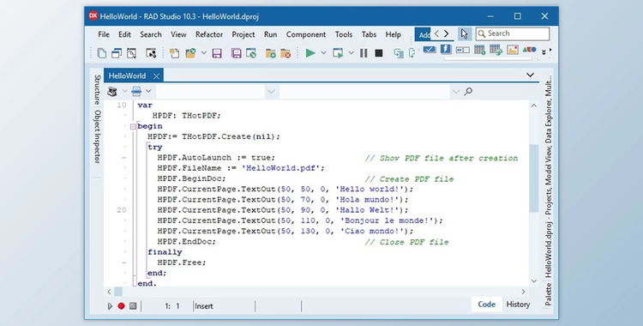Open the dropdown beside the blue layout icon
Image resolution: width=643 pixels, height=326 pixels.
click(x=148, y=92)
